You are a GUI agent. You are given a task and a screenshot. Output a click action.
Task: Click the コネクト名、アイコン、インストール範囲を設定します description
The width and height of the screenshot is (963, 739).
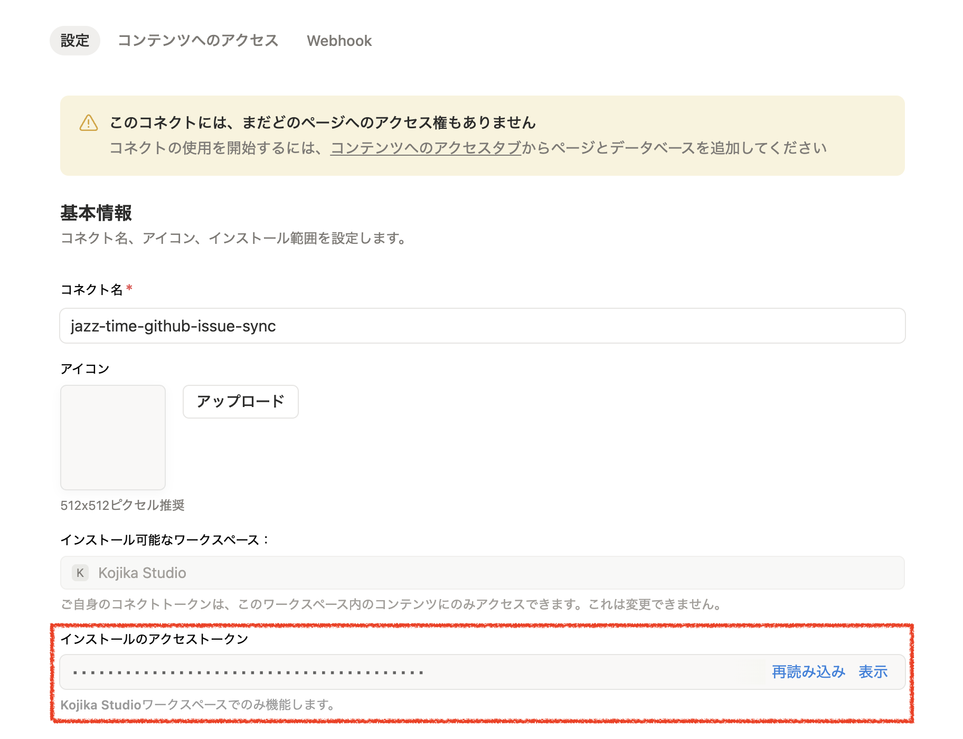233,239
